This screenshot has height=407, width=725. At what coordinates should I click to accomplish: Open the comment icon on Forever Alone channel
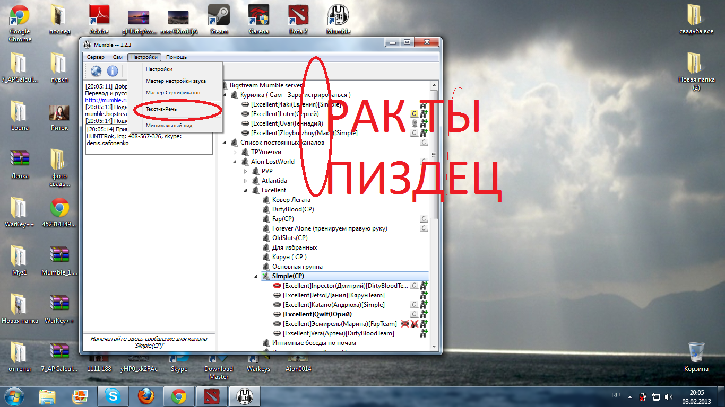424,228
